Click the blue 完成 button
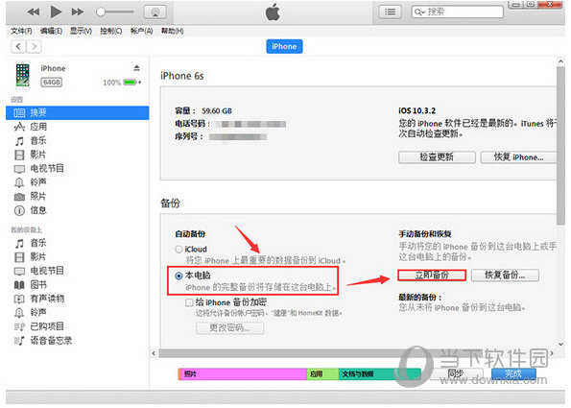Screen dimensions: 571x408 [x=513, y=373]
